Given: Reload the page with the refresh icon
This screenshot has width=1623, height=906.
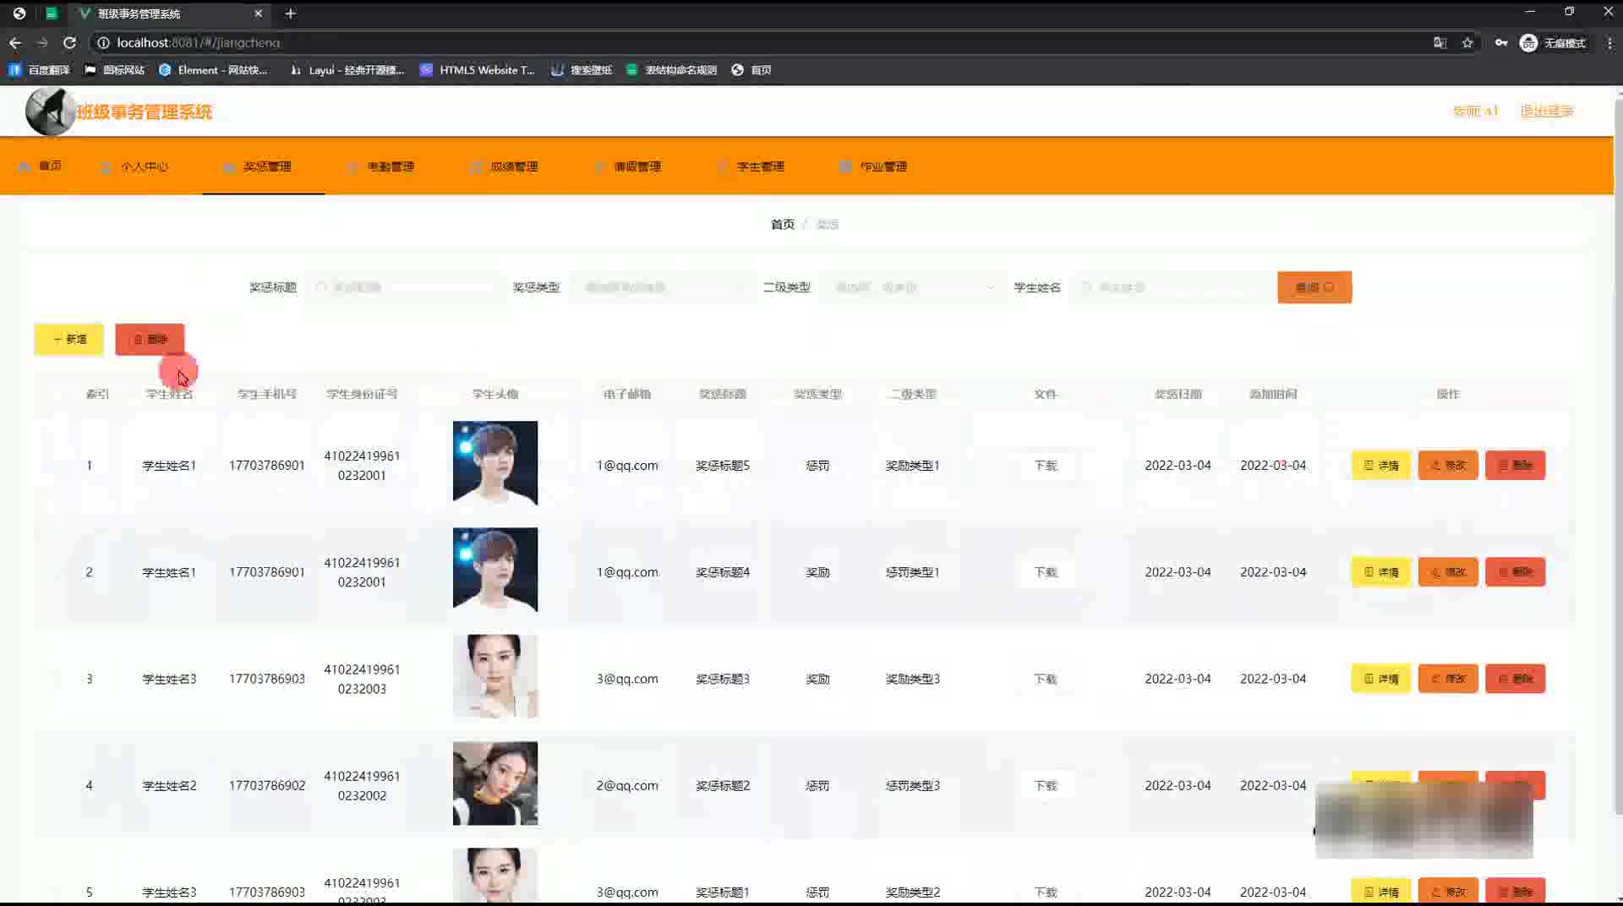Looking at the screenshot, I should [70, 42].
